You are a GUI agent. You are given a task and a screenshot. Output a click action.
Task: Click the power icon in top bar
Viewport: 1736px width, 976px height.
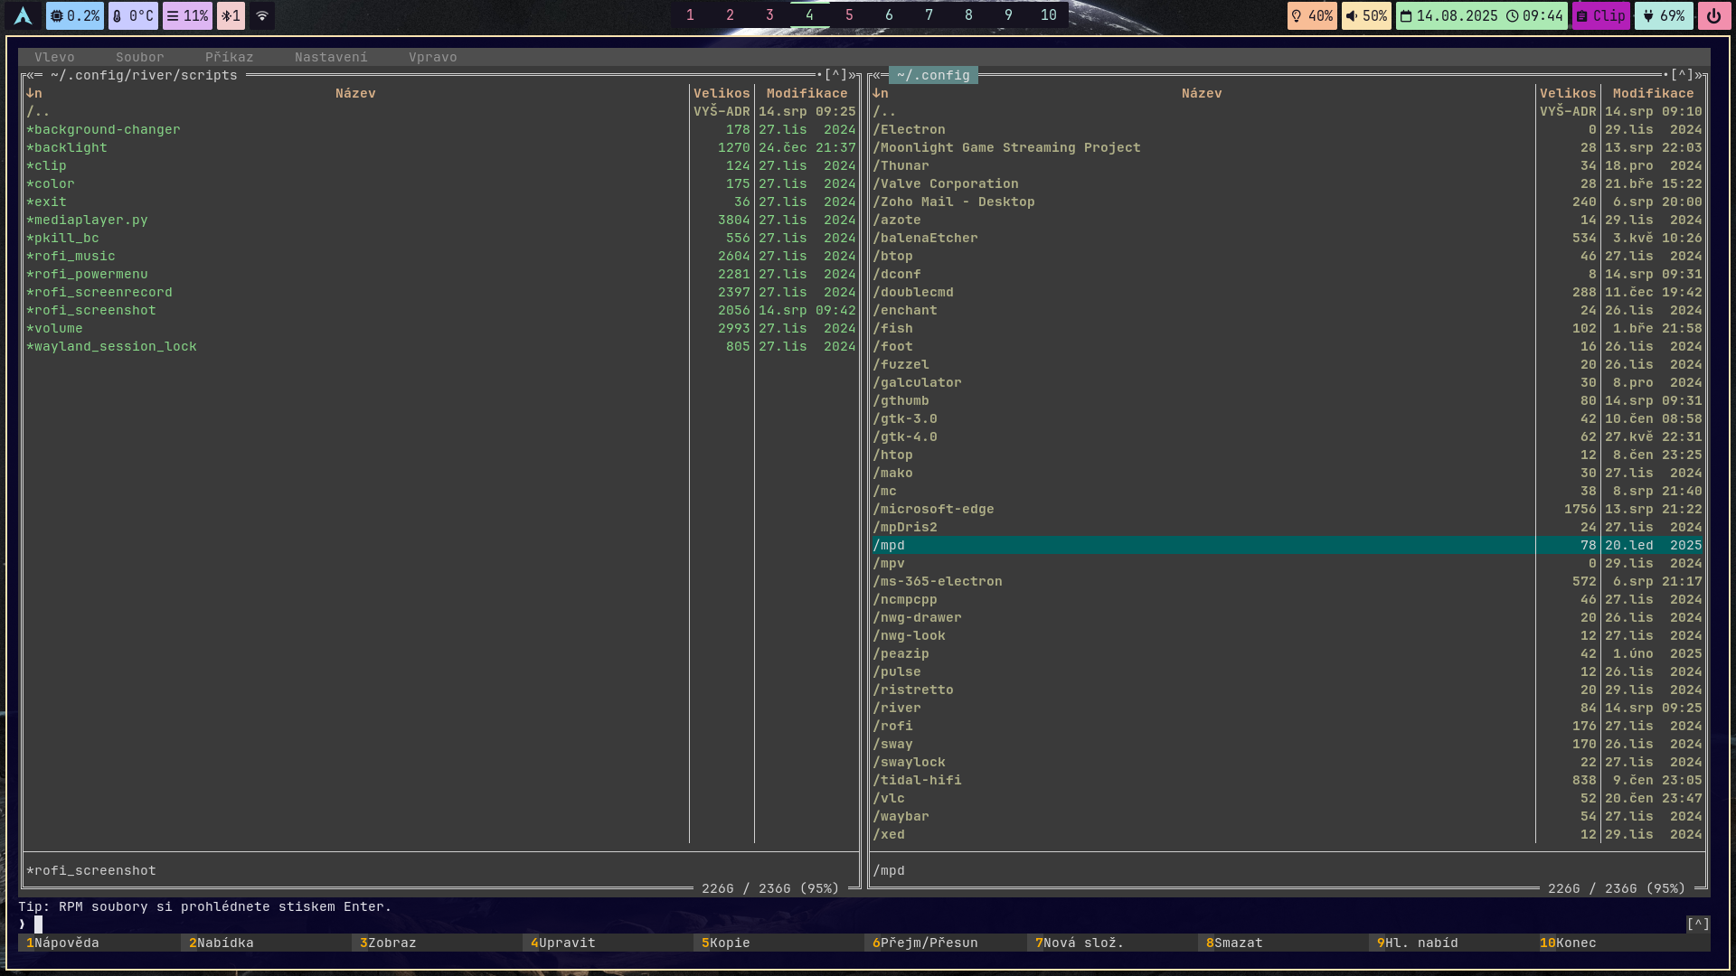tap(1713, 15)
